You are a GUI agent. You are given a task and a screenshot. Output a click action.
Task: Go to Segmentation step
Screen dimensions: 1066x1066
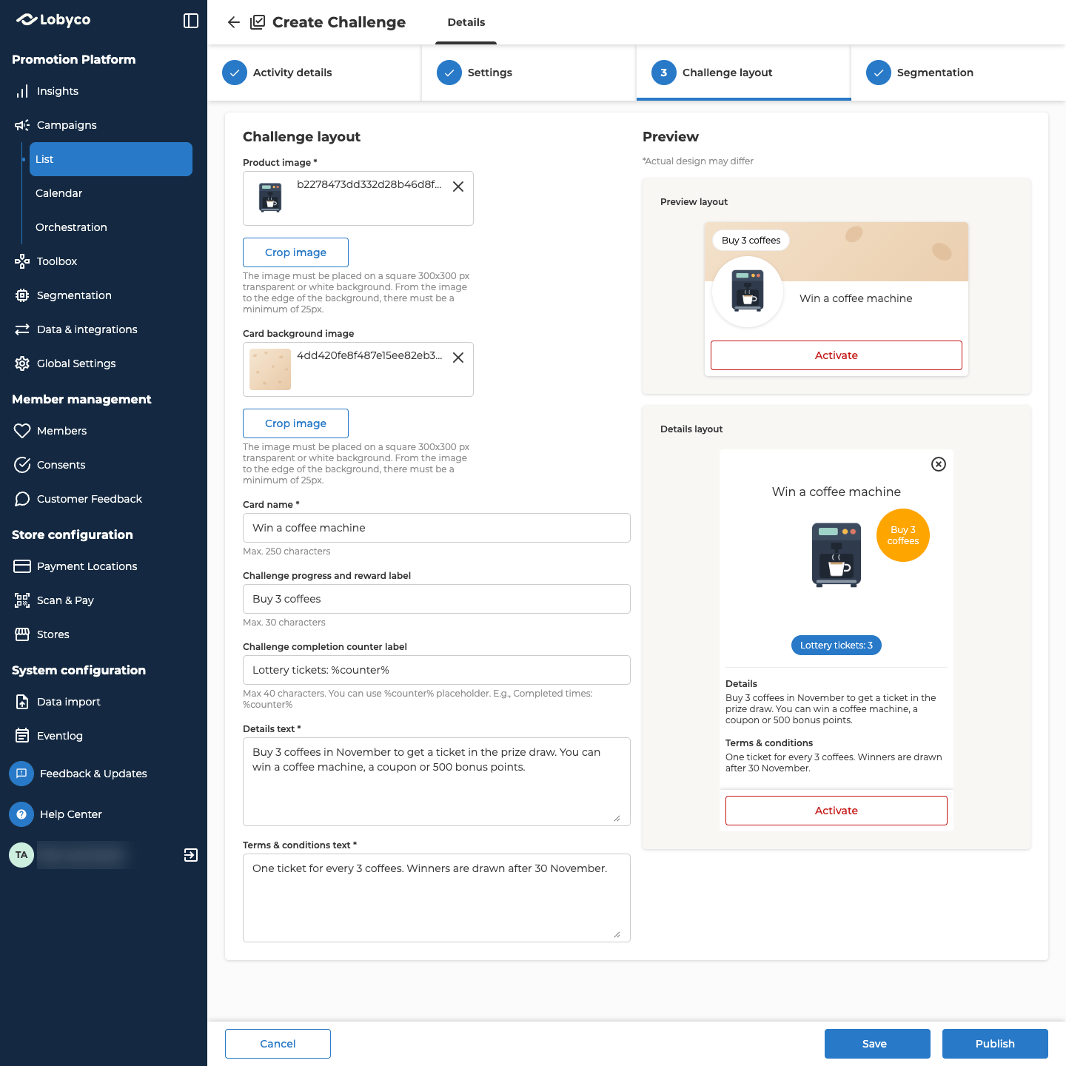pos(958,73)
